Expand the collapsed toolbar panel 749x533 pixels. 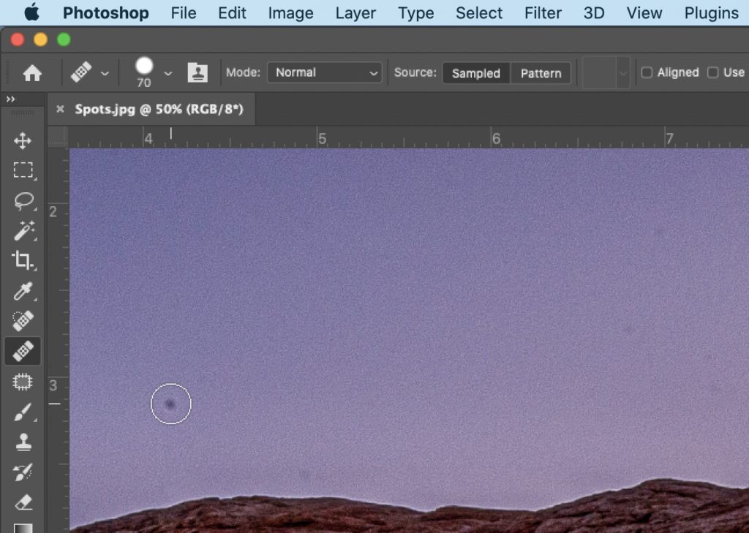click(x=10, y=99)
